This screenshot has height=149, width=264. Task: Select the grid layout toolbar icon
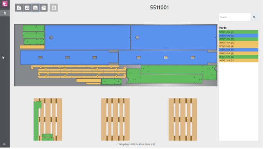[x=27, y=8]
